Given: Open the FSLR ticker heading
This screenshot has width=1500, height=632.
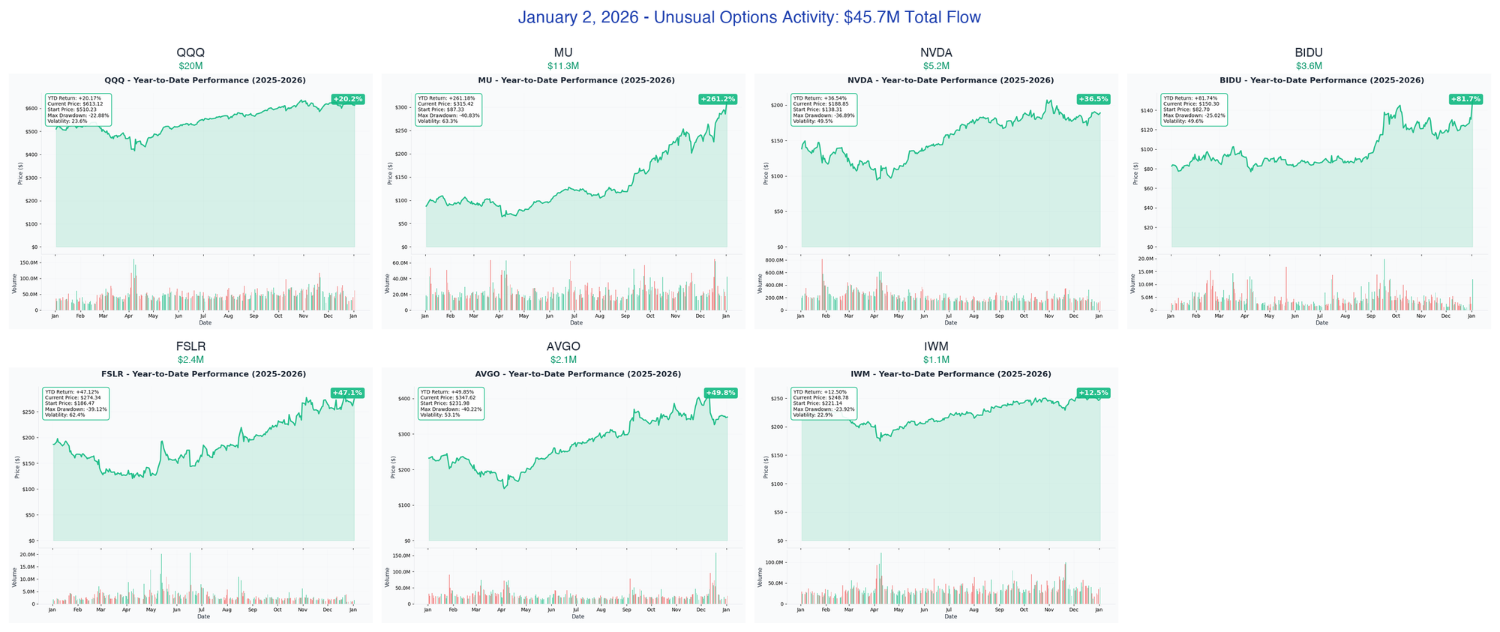Looking at the screenshot, I should tap(190, 346).
